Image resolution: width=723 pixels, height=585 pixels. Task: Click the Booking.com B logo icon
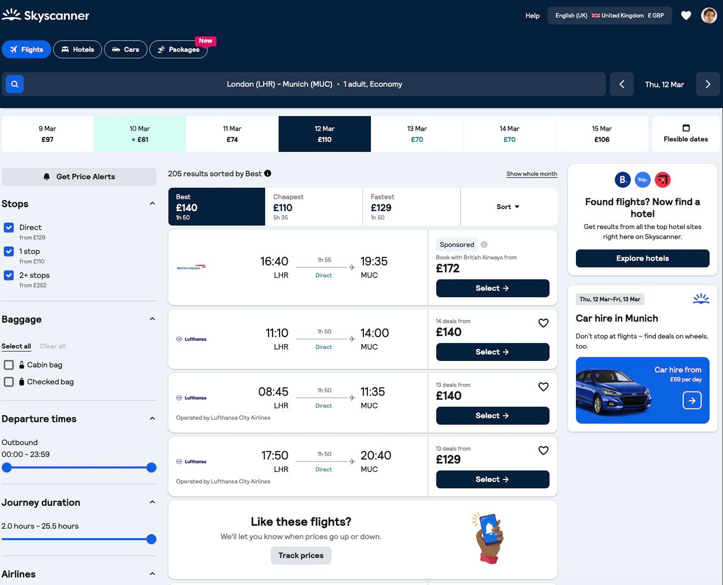coord(623,179)
